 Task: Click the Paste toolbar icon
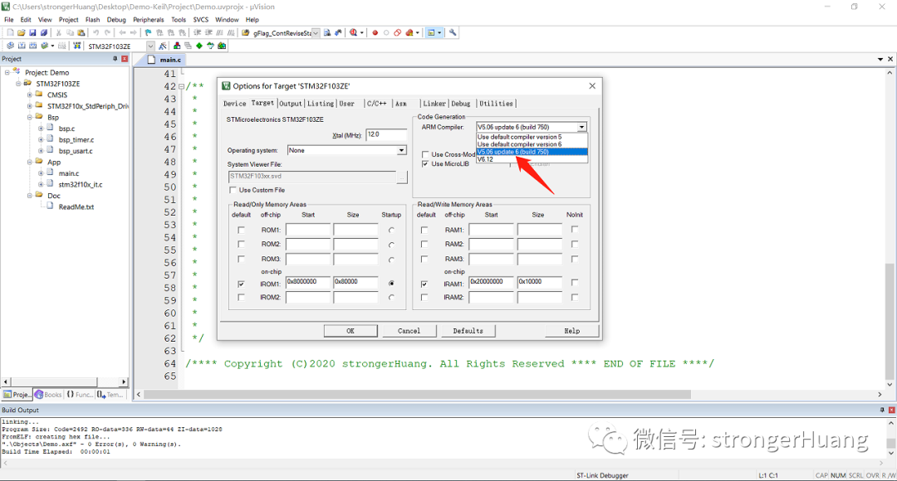click(x=81, y=32)
